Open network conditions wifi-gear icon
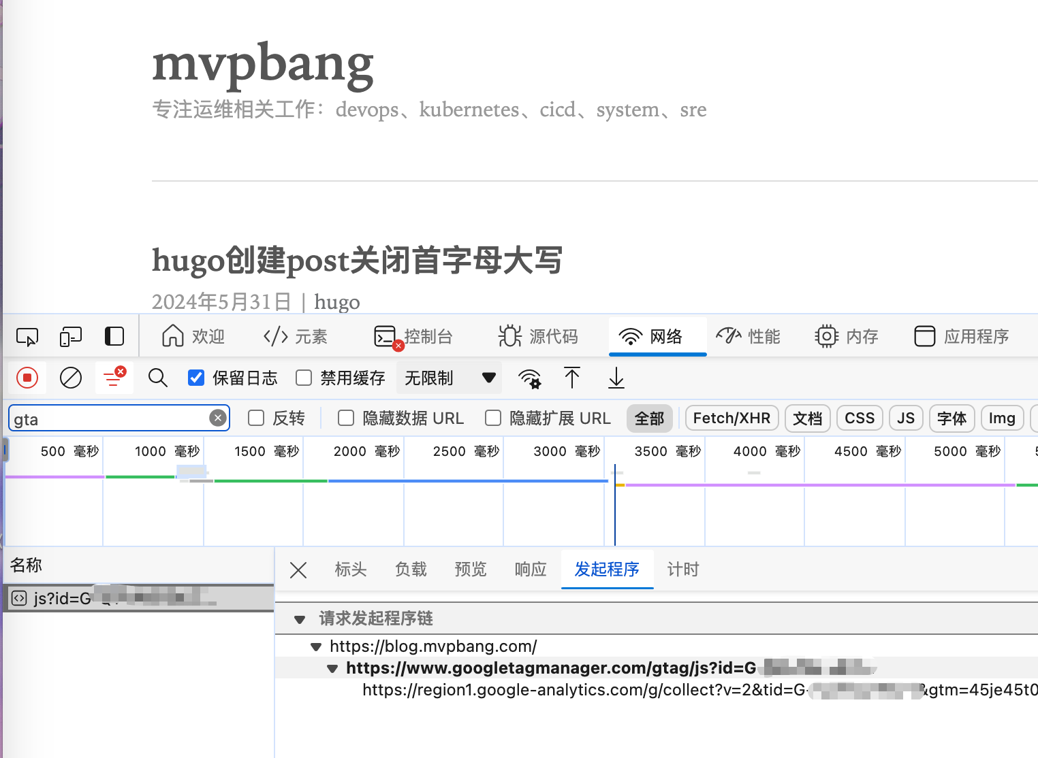The image size is (1038, 758). tap(530, 378)
